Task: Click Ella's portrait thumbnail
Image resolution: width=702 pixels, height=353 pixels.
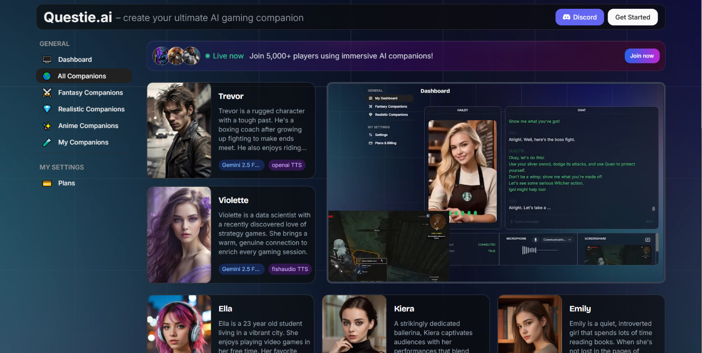Action: (179, 324)
